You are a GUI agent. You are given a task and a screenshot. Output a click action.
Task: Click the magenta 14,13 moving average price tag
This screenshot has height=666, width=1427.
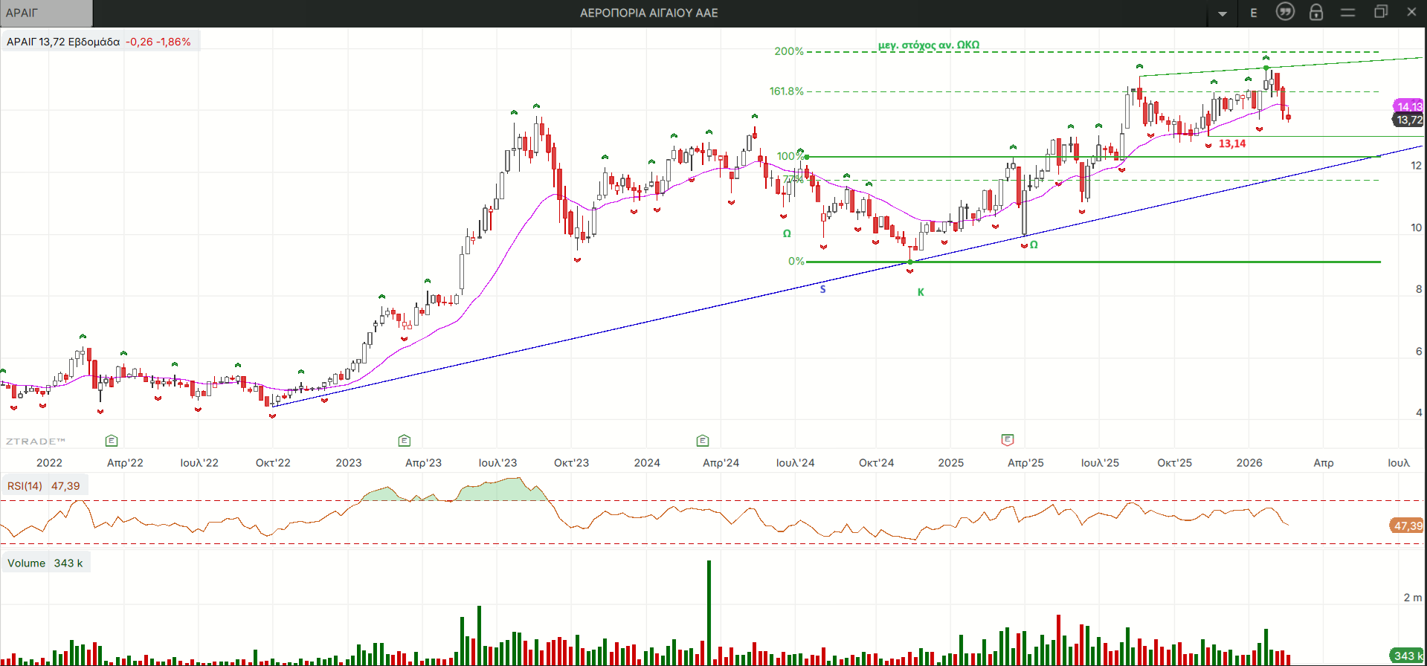tap(1408, 106)
